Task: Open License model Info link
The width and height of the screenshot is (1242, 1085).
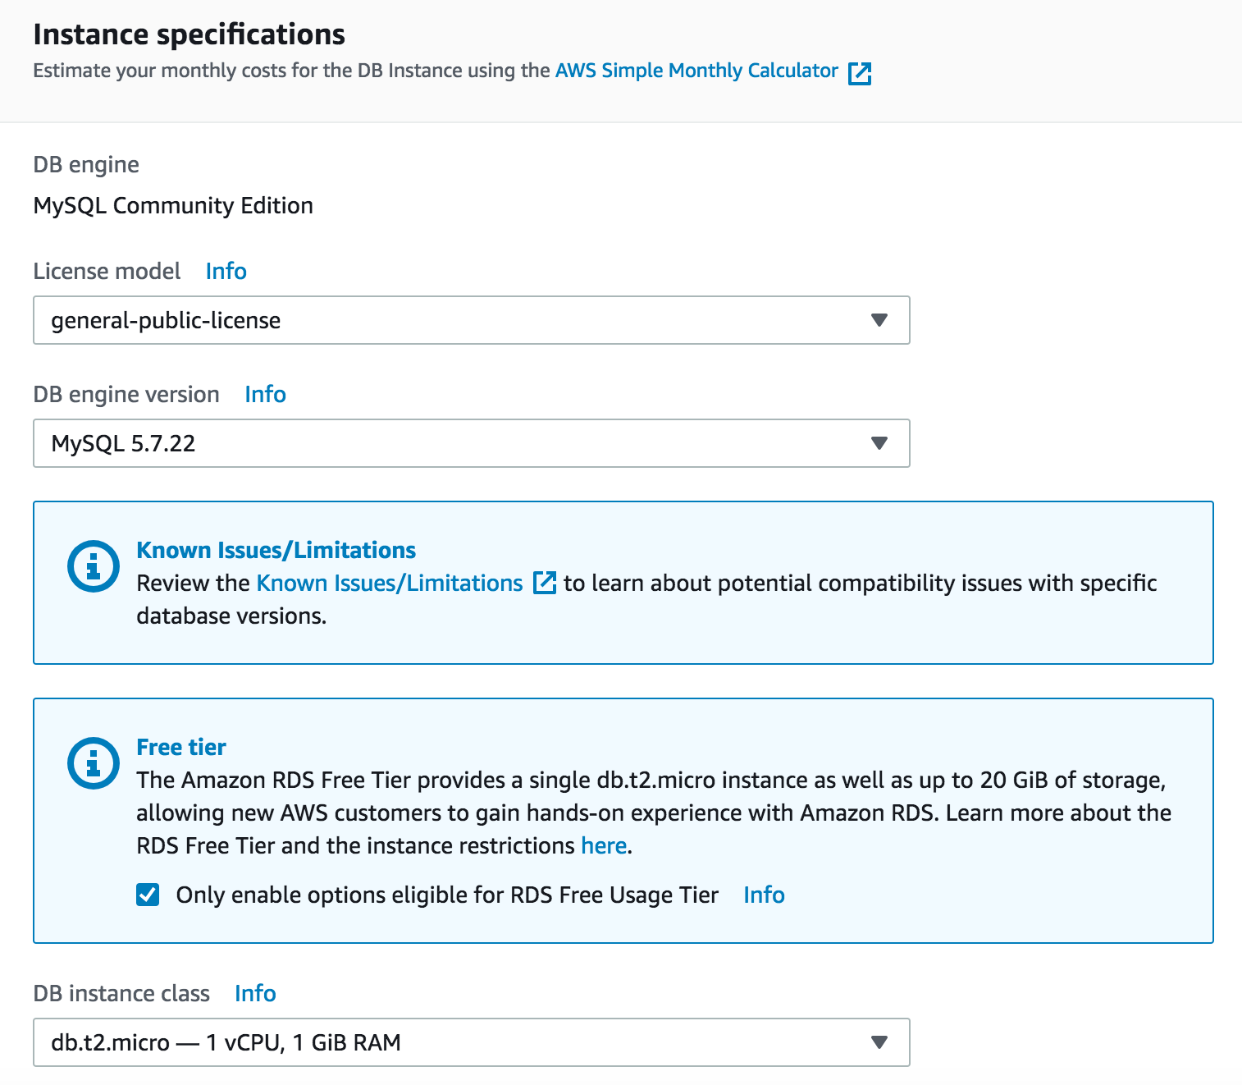Action: (x=226, y=271)
